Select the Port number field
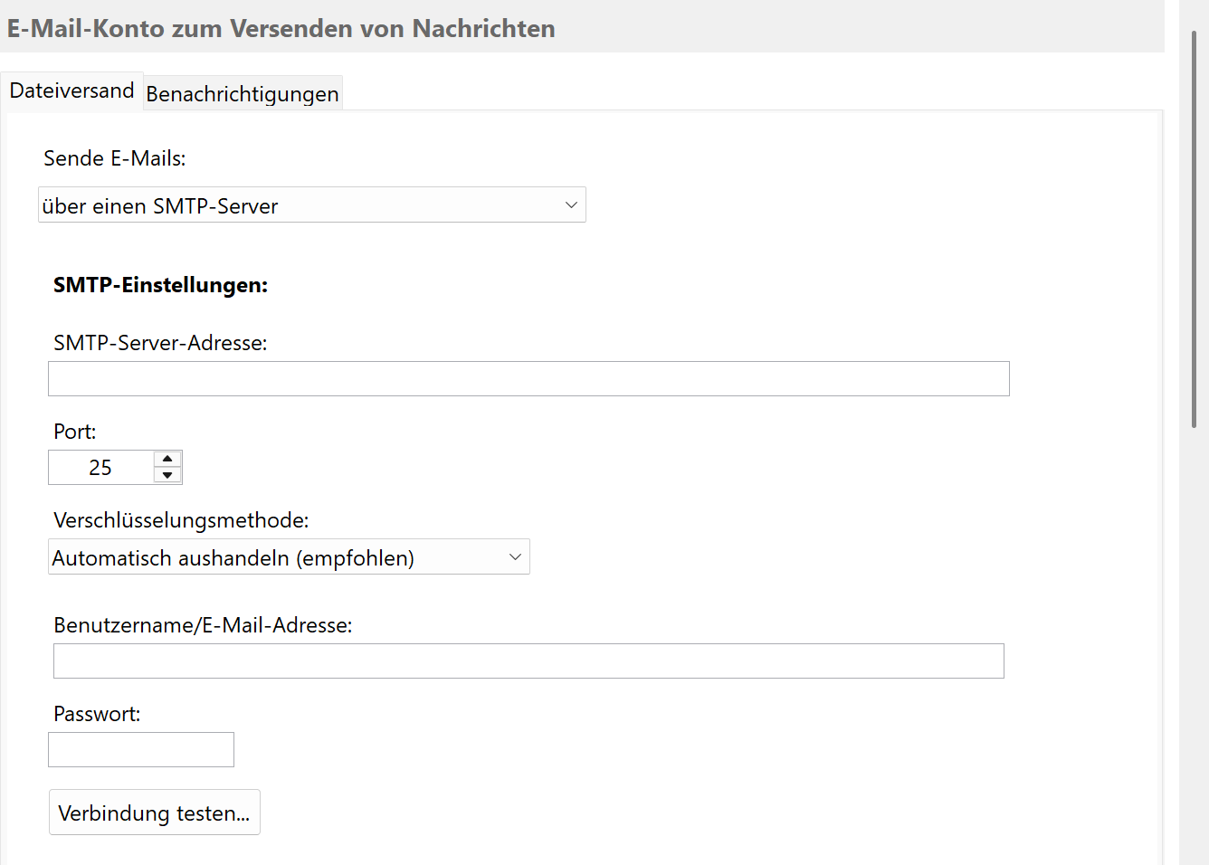 coord(101,467)
